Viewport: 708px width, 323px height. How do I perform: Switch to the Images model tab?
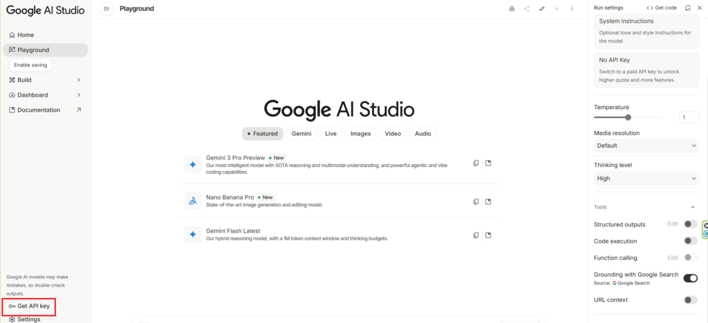[360, 134]
